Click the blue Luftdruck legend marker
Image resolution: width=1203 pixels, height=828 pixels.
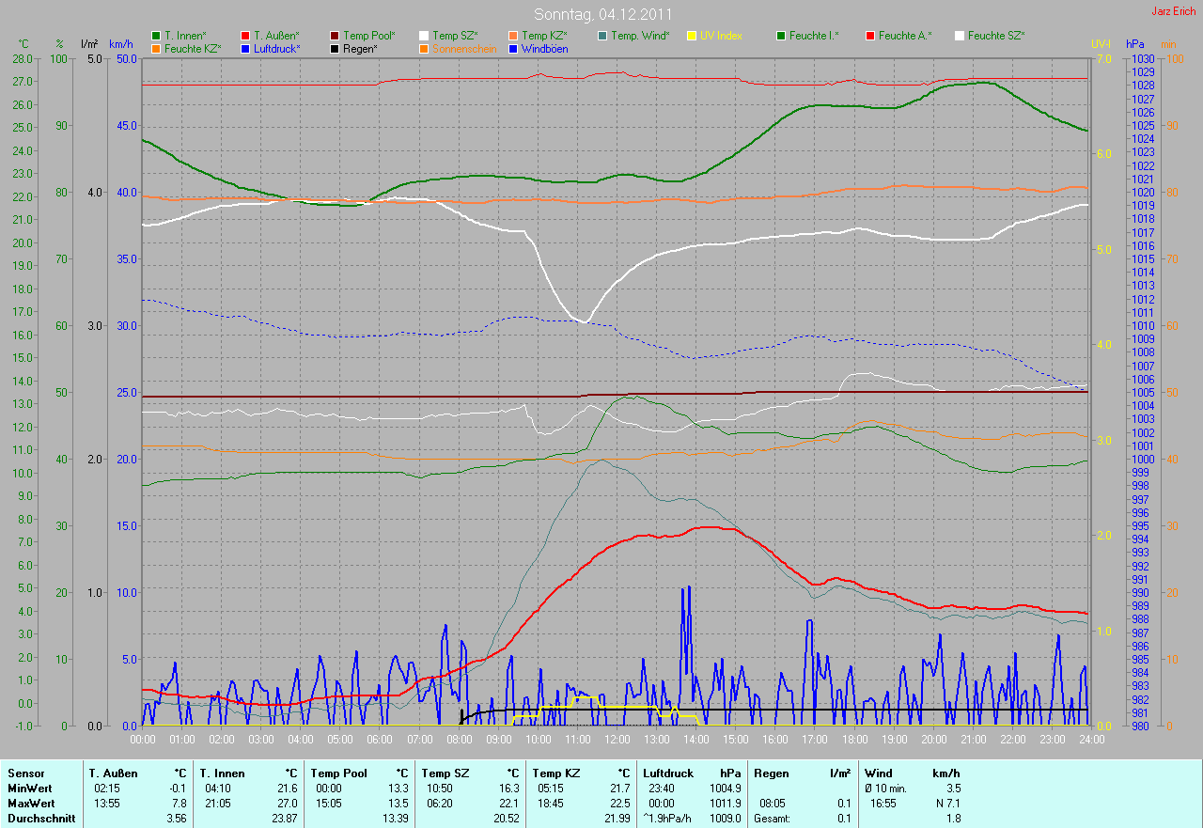point(245,49)
